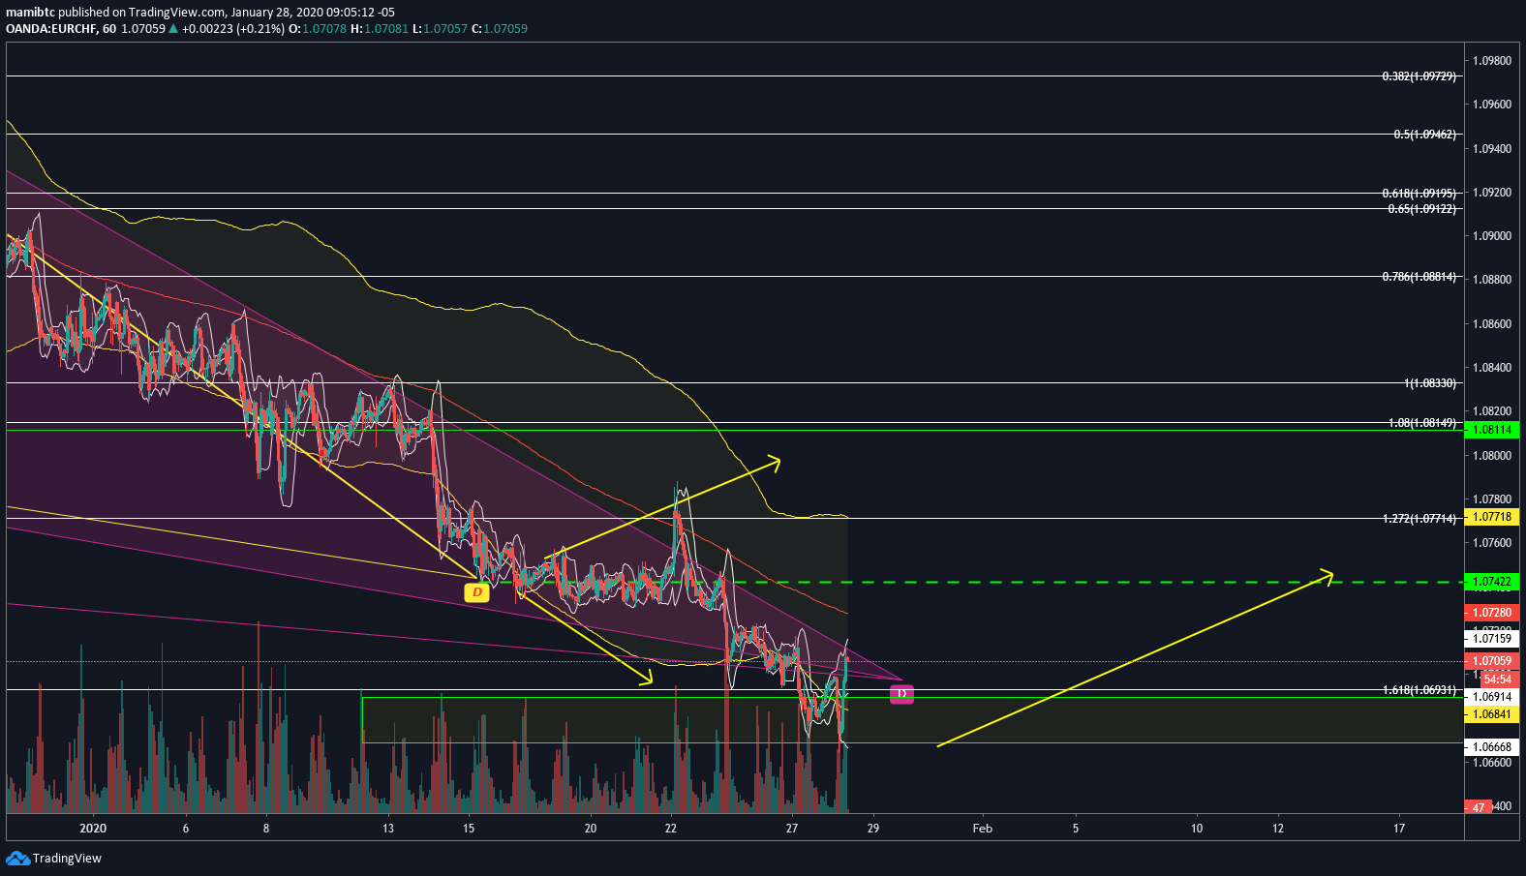Select the 0.618(1.09195) Fibonacci label
Screen dimensions: 1526x876
click(1419, 194)
